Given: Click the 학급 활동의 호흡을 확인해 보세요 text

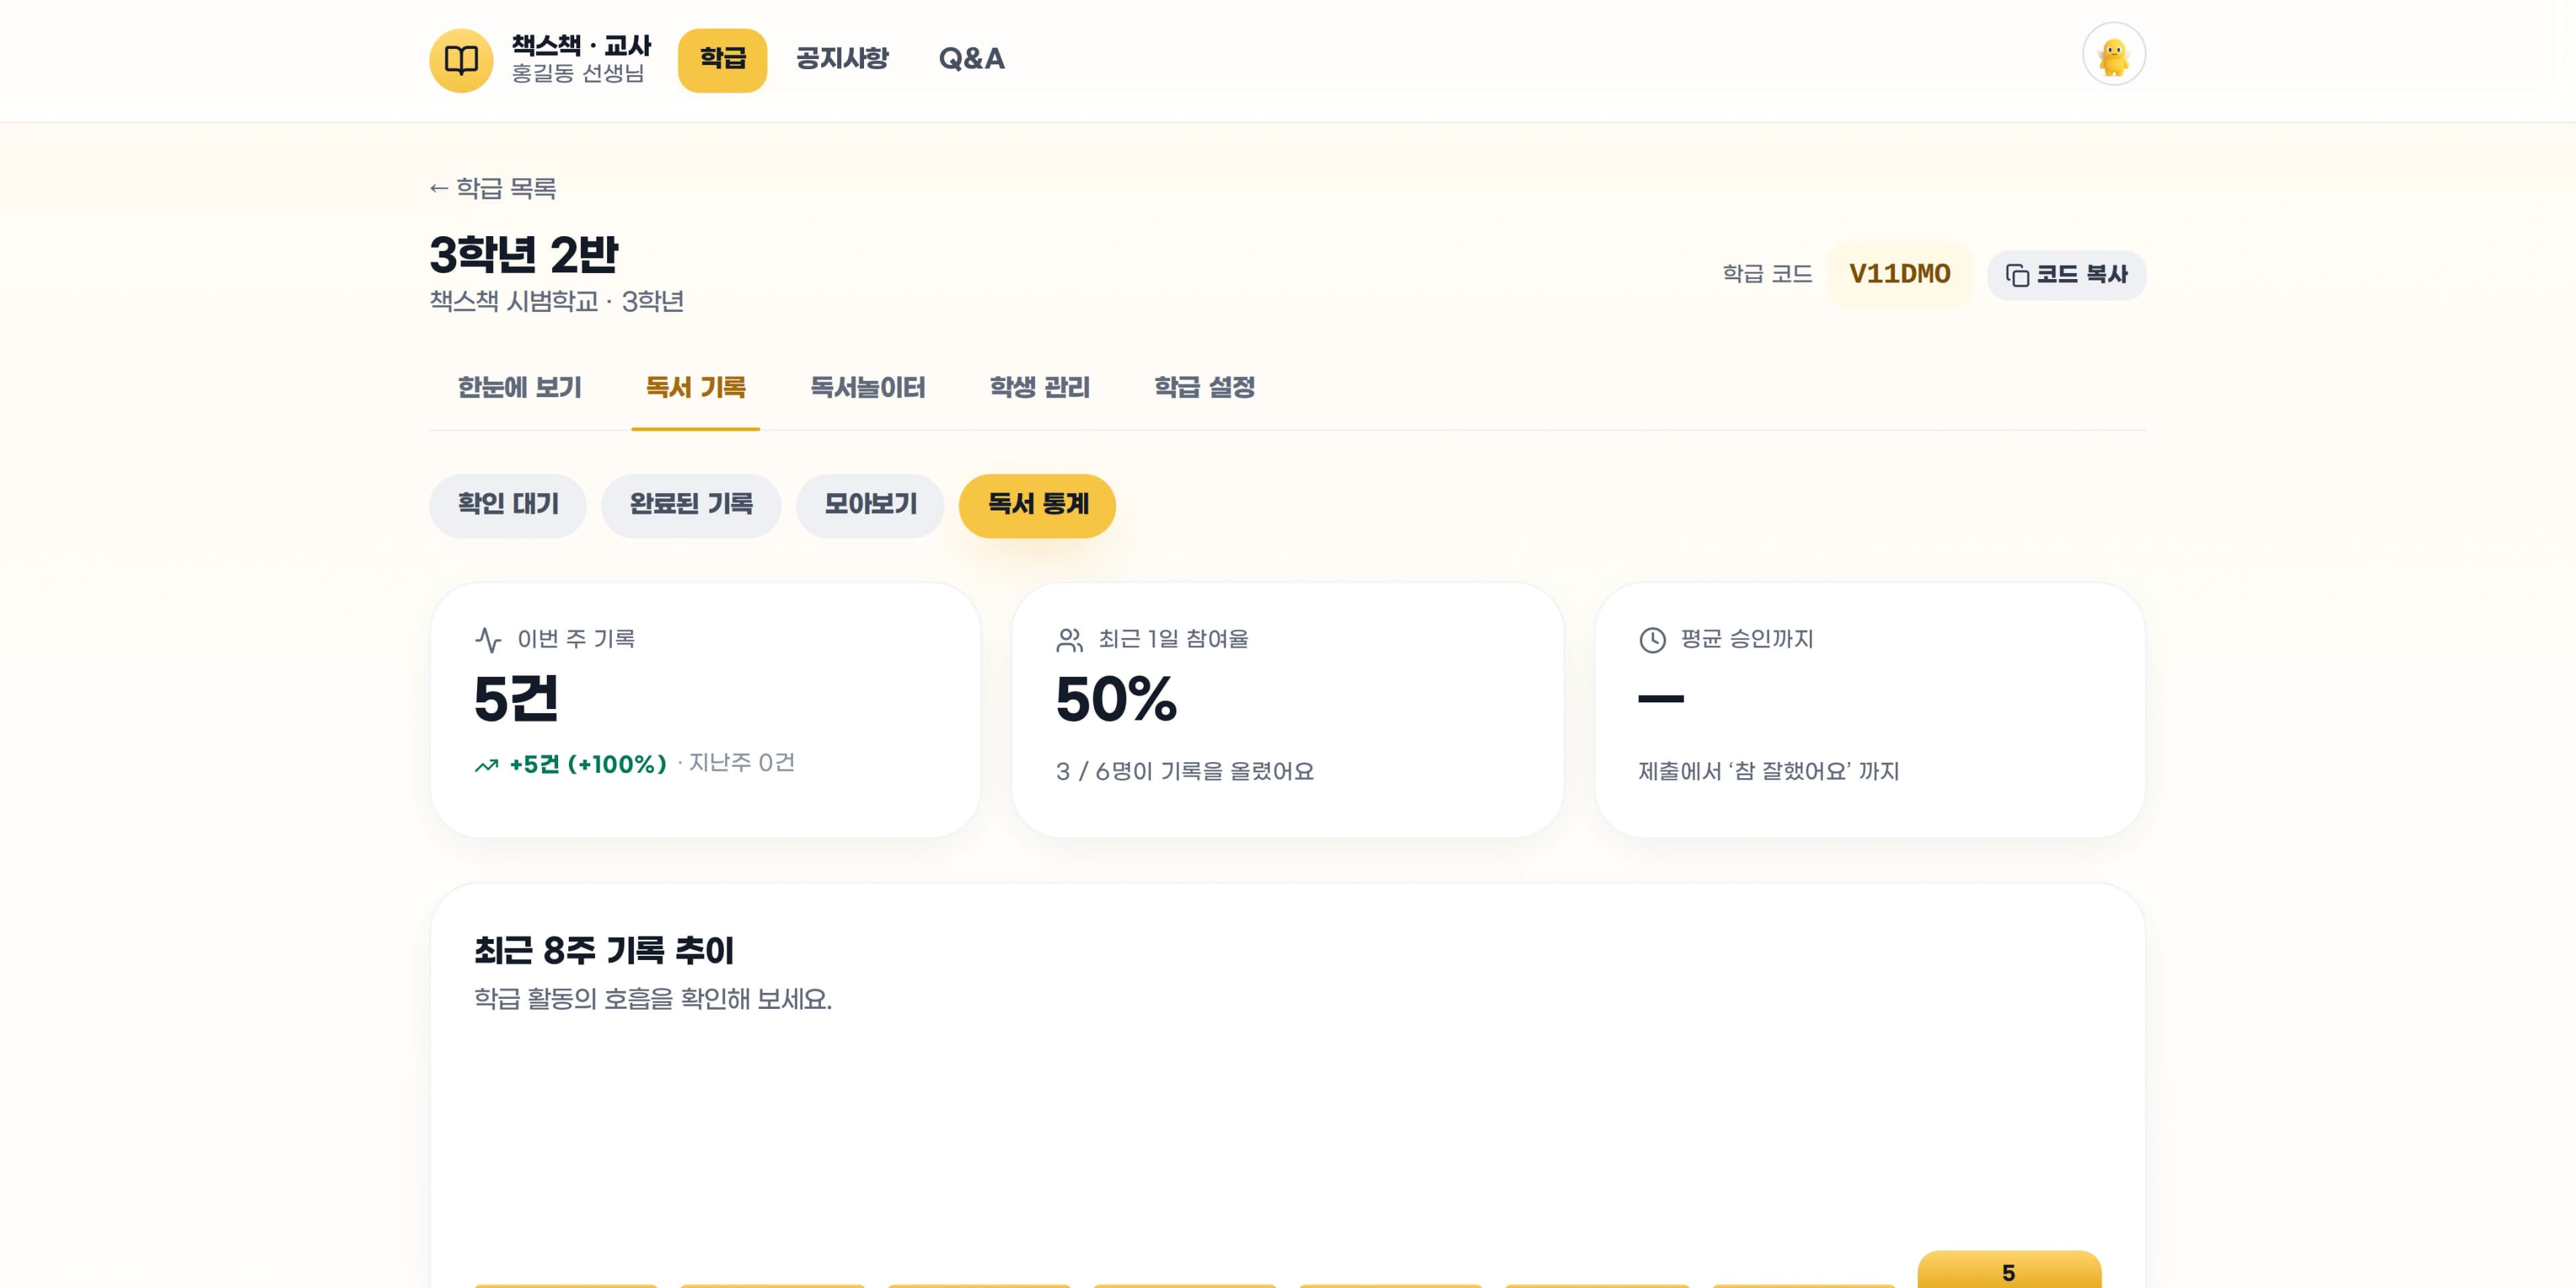Looking at the screenshot, I should [x=653, y=1000].
